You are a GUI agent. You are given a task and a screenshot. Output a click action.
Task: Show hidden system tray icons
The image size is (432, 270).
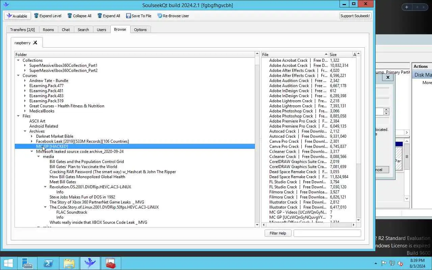pos(376,263)
